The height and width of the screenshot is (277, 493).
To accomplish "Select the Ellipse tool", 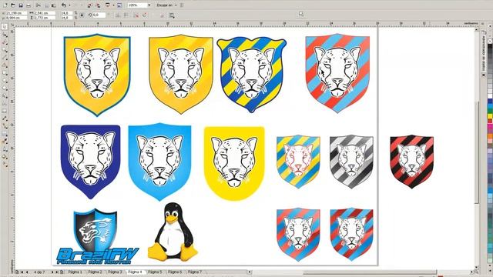I will point(5,80).
